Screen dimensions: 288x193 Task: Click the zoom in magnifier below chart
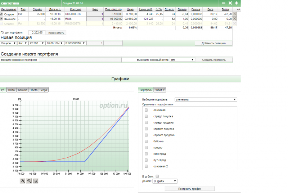(x=23, y=181)
